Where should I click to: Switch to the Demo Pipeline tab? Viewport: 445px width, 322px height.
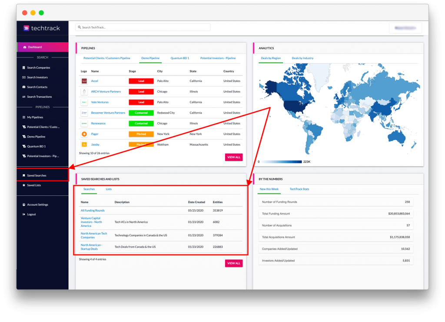(x=150, y=58)
